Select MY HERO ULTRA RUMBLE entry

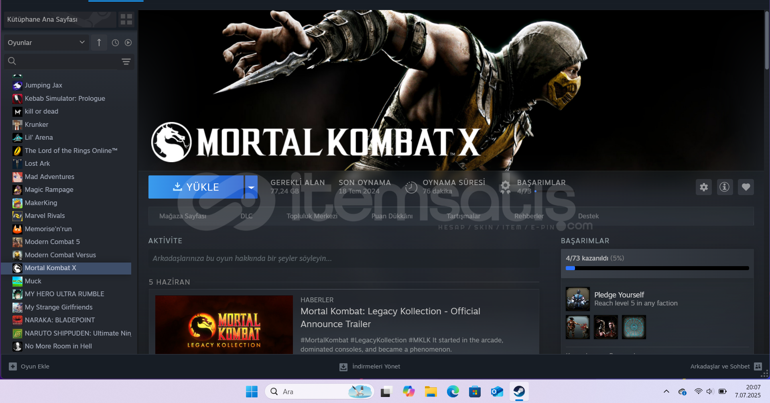point(64,294)
